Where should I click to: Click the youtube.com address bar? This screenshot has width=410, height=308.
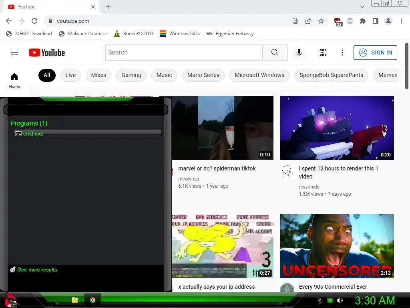point(167,21)
